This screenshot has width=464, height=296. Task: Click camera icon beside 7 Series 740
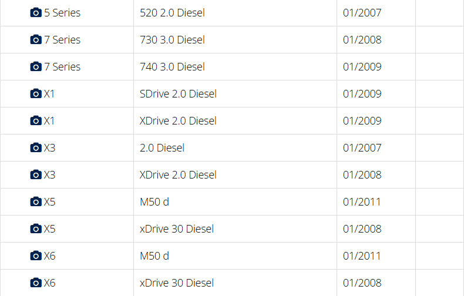click(36, 67)
